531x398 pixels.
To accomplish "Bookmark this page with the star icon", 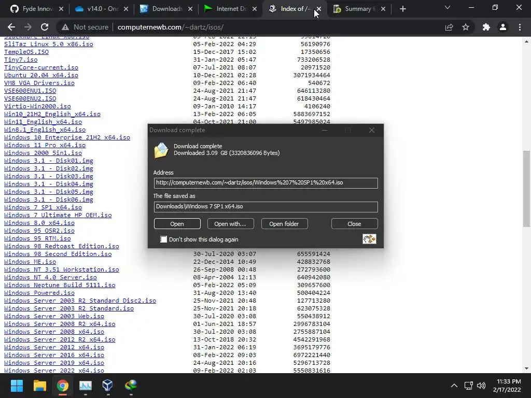I will coord(466,27).
